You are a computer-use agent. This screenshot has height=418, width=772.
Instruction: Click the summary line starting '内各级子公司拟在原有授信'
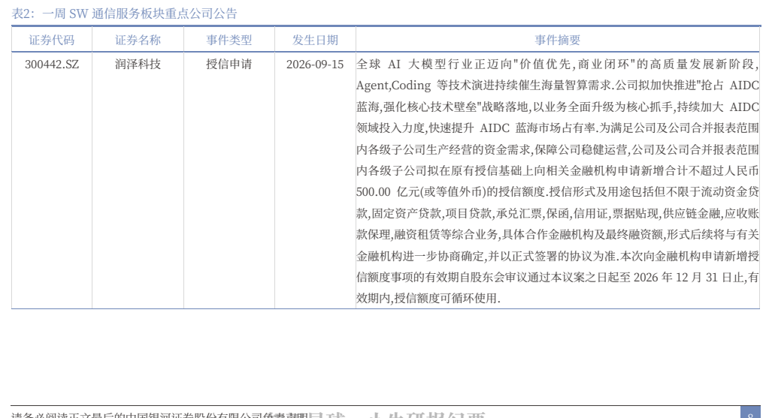click(557, 170)
